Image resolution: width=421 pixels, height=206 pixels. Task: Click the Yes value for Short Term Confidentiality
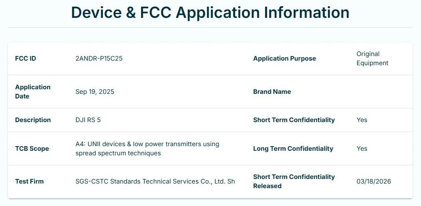pyautogui.click(x=362, y=120)
